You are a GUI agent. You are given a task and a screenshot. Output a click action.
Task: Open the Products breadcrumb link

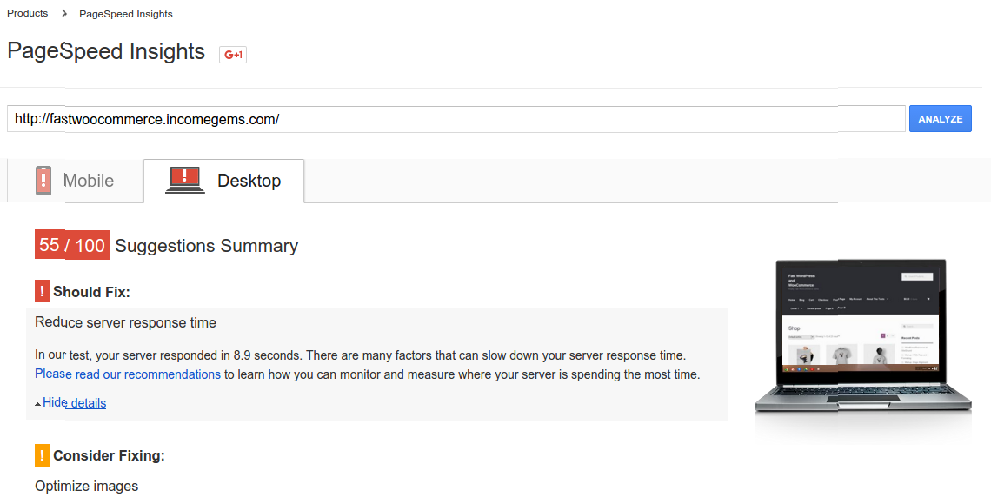click(27, 13)
